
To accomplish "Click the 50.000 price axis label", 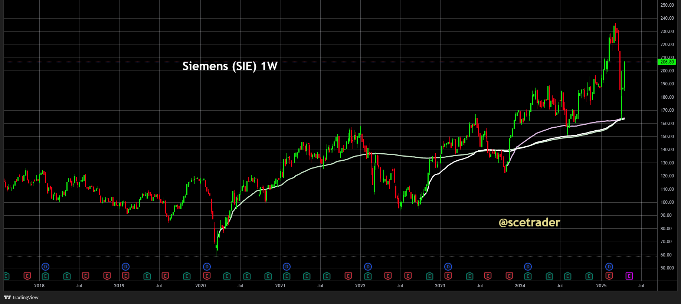I will tap(667, 268).
